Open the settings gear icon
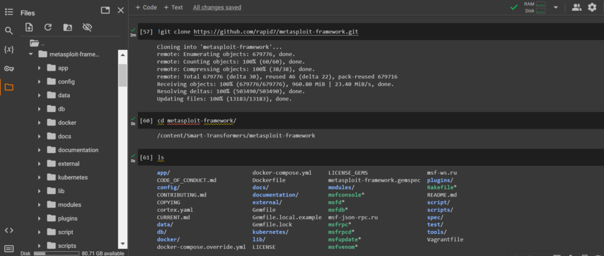This screenshot has width=604, height=256. point(592,7)
